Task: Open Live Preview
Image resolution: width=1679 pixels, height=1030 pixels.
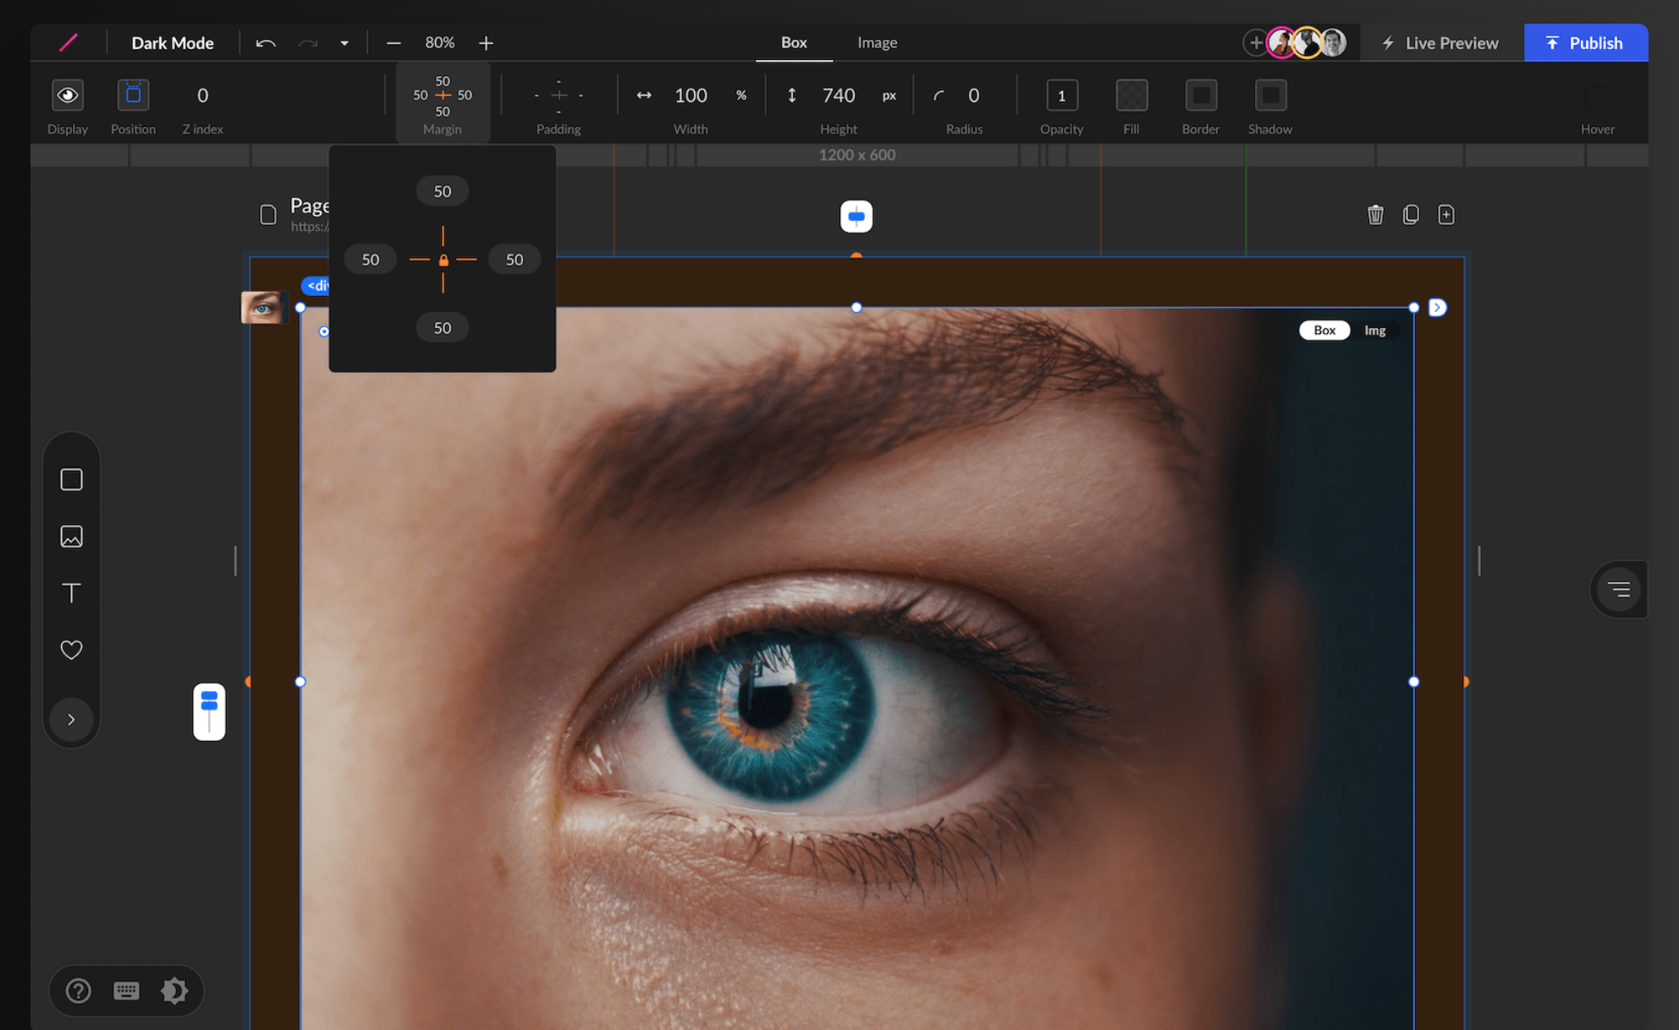Action: click(x=1440, y=42)
